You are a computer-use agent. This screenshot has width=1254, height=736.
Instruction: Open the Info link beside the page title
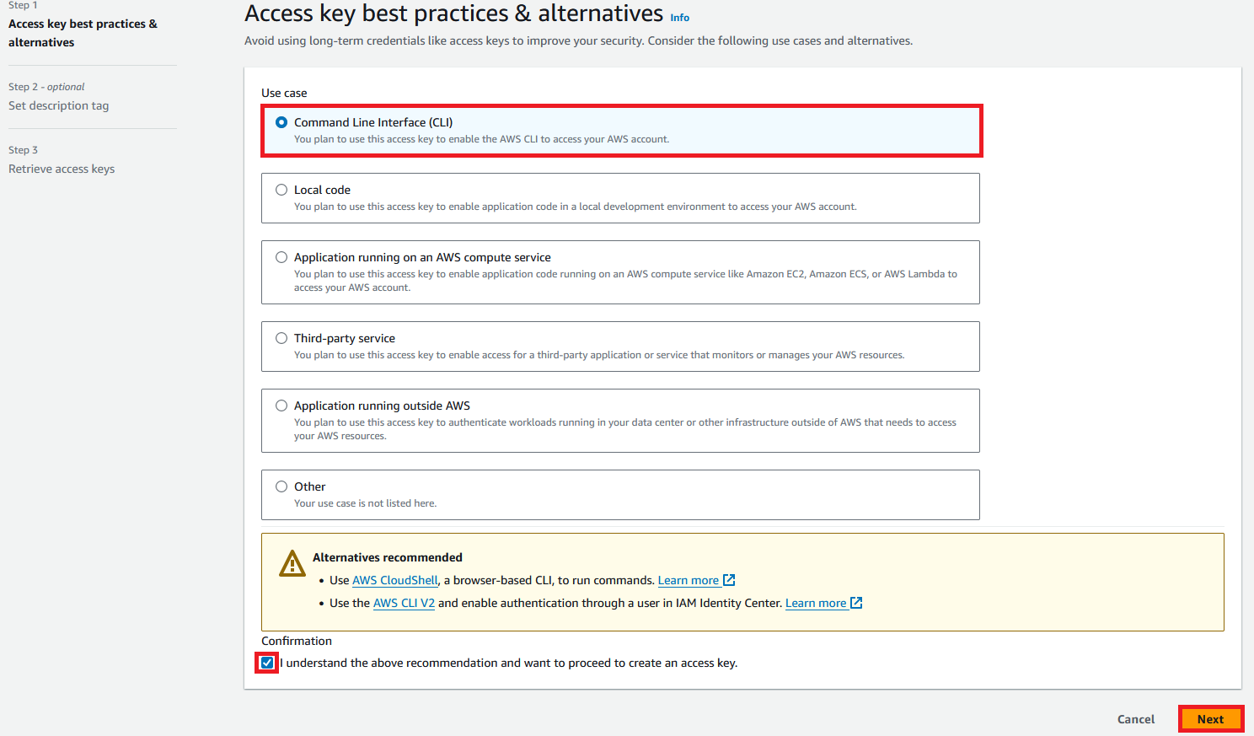[679, 18]
